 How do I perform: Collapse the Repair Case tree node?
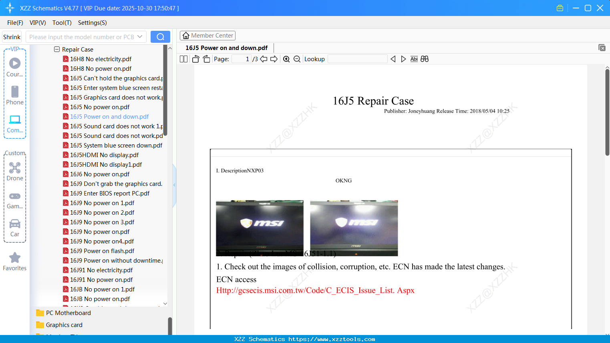57,49
